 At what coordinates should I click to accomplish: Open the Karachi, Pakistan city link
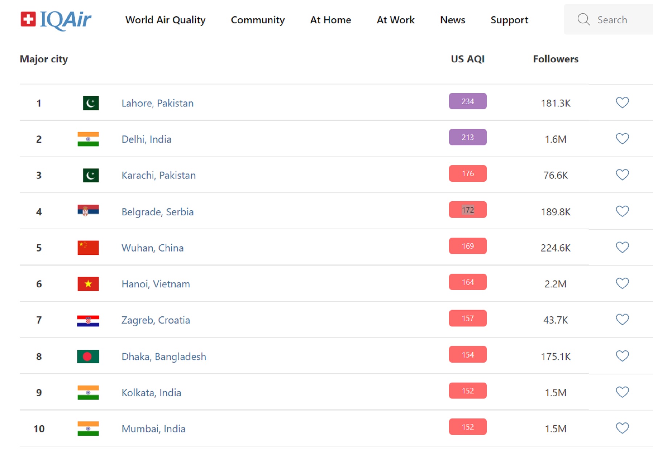click(x=159, y=175)
